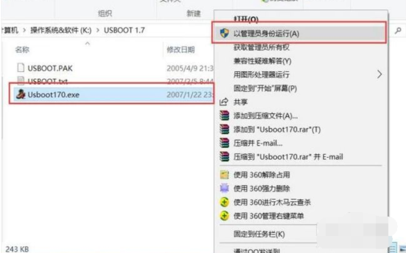Click the search magnifier icon
The image size is (406, 253).
(x=398, y=31)
